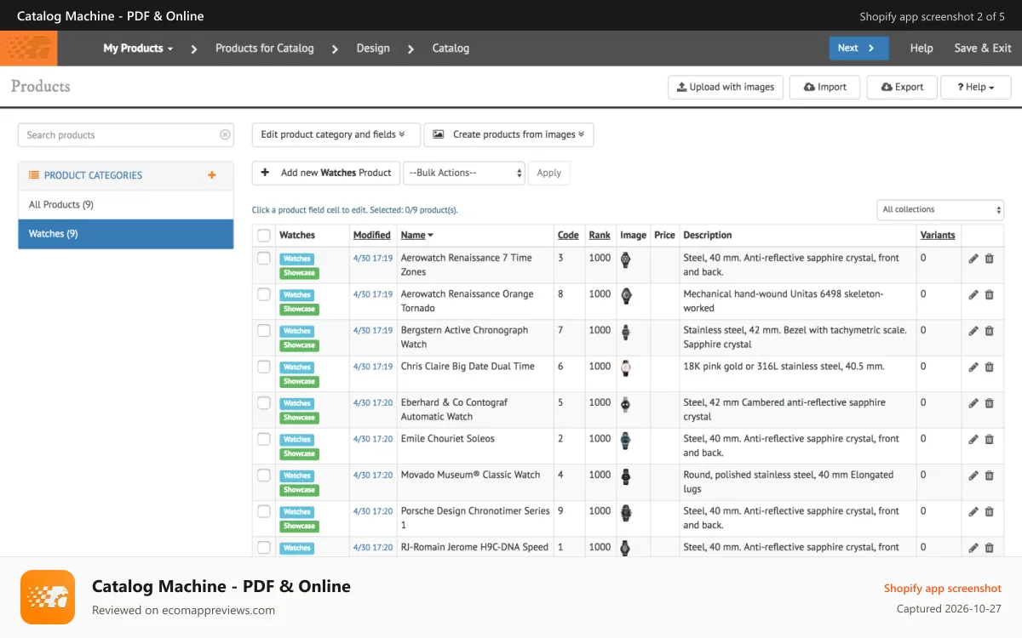Click the Showcase tag on Emile Chouriet Soleos
Screen dimensions: 1022x638
(299, 453)
